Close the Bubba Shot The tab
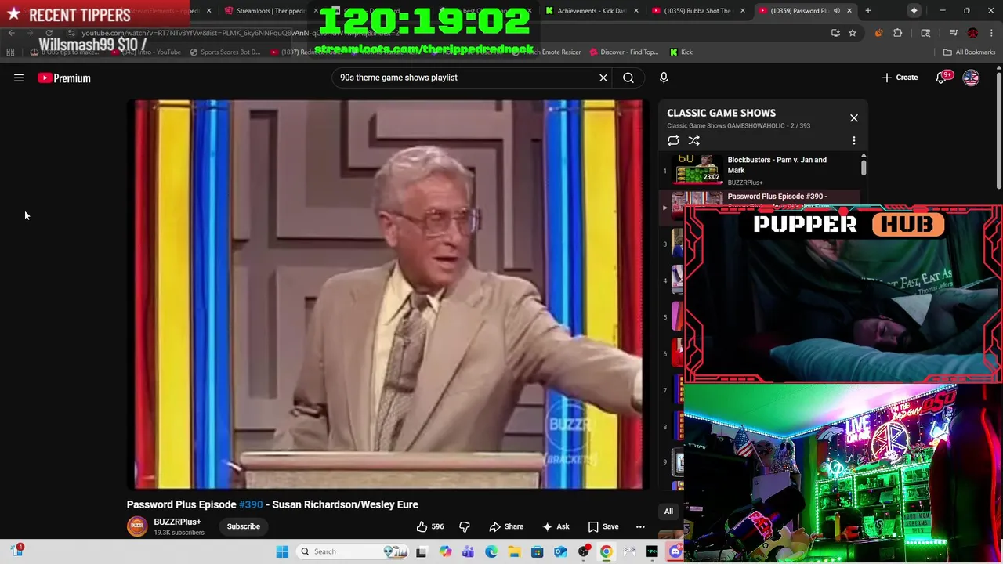The image size is (1003, 564). (x=743, y=11)
